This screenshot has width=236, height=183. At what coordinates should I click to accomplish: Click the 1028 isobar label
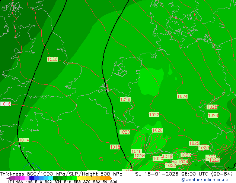[x=212, y=107]
